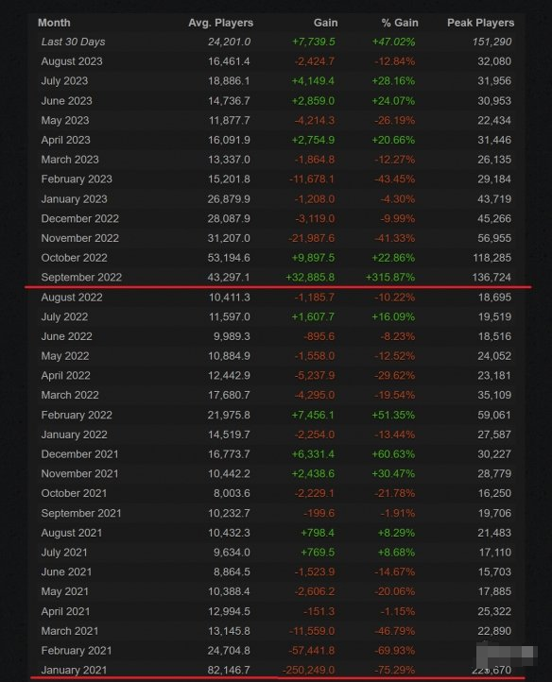
Task: Select the Last 30 Days row
Action: (276, 42)
